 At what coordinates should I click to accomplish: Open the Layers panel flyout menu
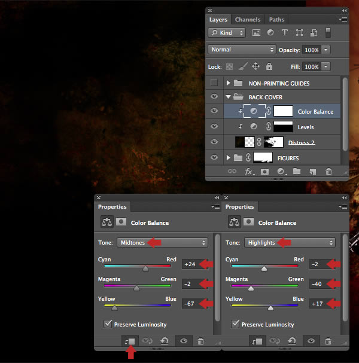[343, 20]
